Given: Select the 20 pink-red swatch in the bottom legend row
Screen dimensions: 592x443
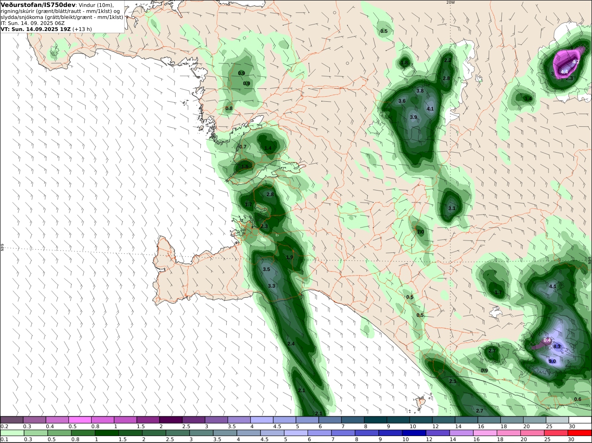Looking at the screenshot, I should coord(533,433).
